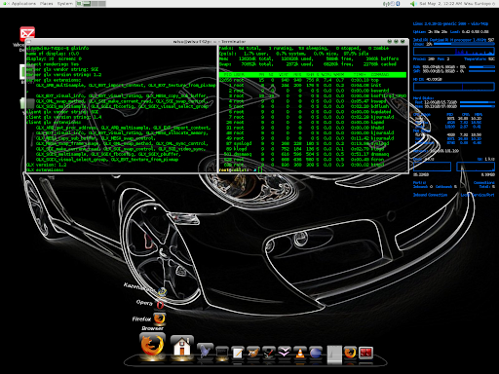Click the Bluetooth icon in the system tray
Image resolution: width=499 pixels, height=374 pixels.
(x=398, y=4)
